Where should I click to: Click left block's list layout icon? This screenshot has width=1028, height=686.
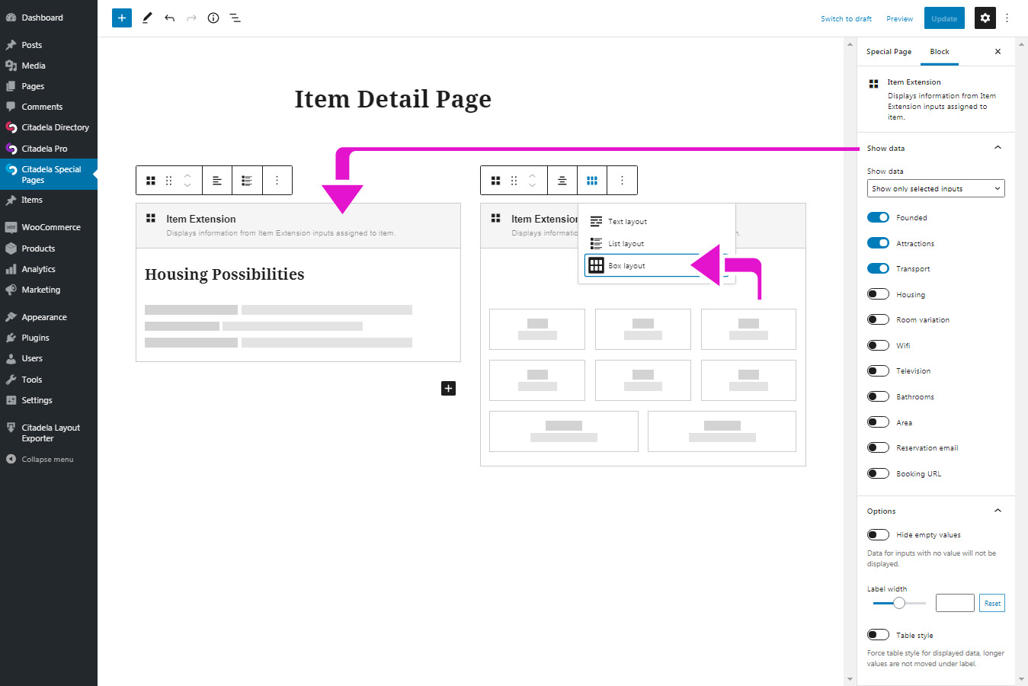pos(247,181)
